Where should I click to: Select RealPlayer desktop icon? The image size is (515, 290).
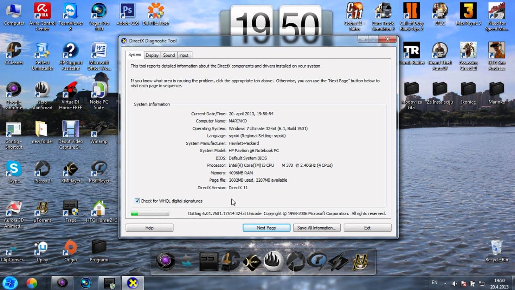pos(99,172)
